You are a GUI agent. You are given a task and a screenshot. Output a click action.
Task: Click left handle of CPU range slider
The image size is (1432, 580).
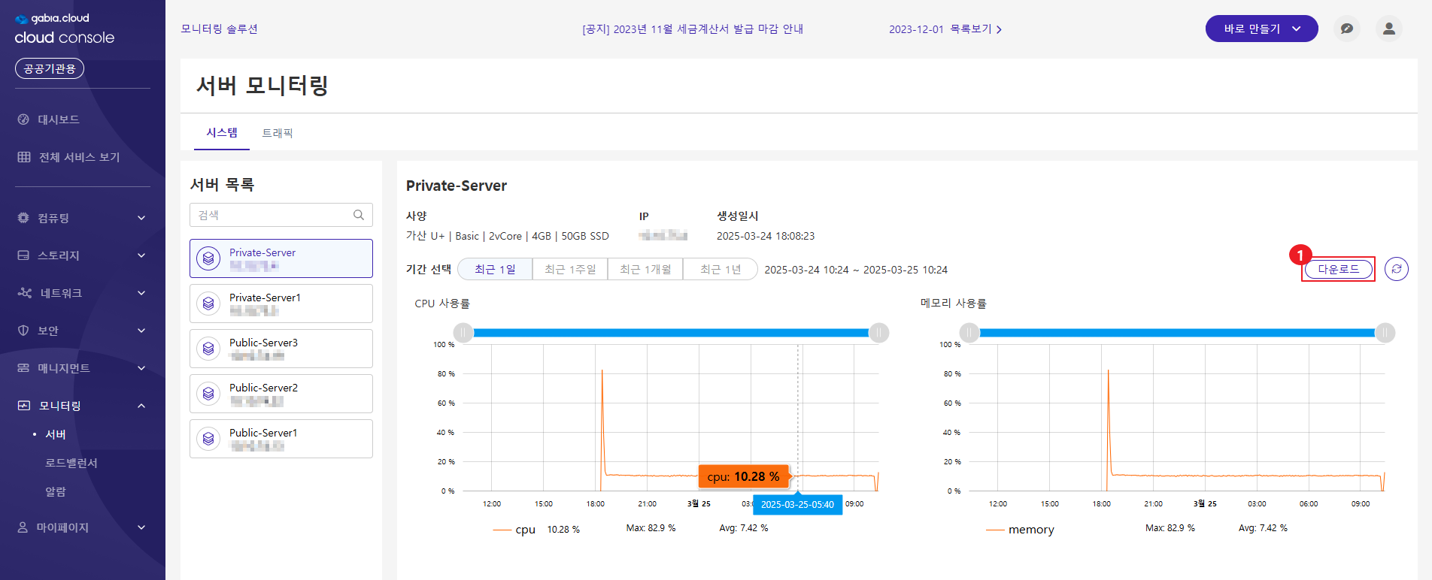pos(463,332)
